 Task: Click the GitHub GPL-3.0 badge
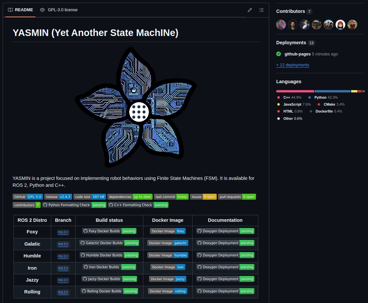(x=28, y=197)
